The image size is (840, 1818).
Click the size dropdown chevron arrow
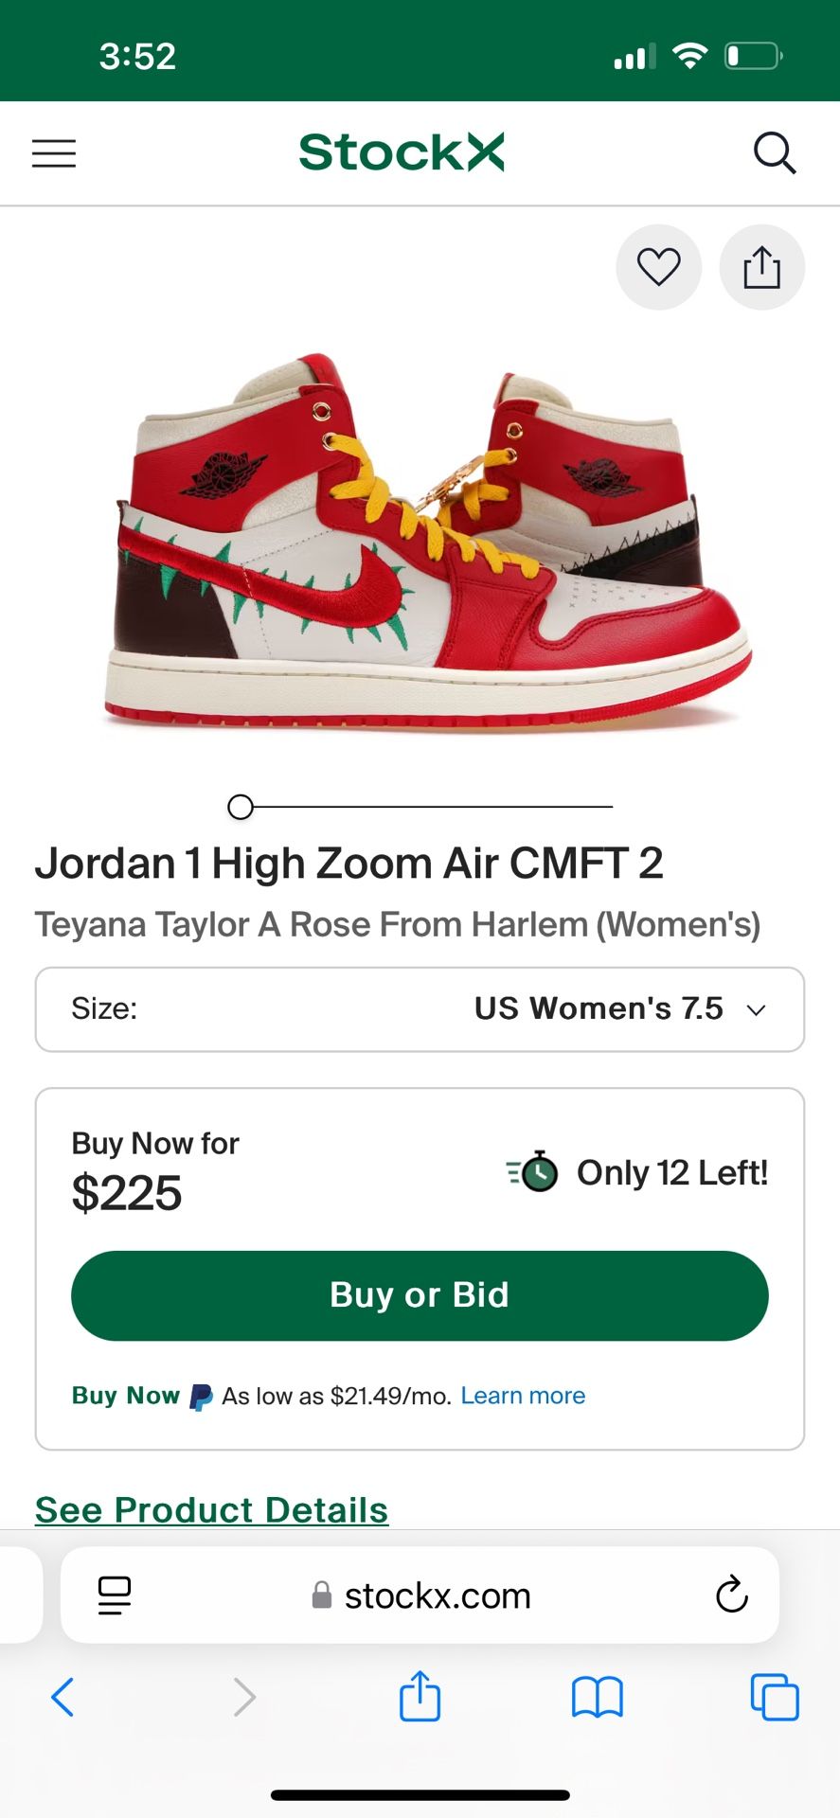click(756, 1010)
